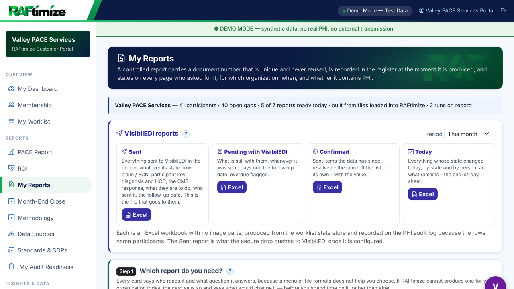The image size is (514, 289).
Task: Download Pending with VisibilEDI Excel
Action: (232, 187)
